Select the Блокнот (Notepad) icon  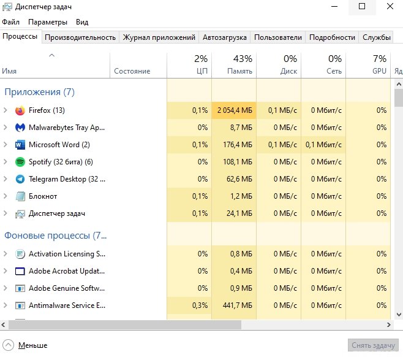tap(20, 196)
